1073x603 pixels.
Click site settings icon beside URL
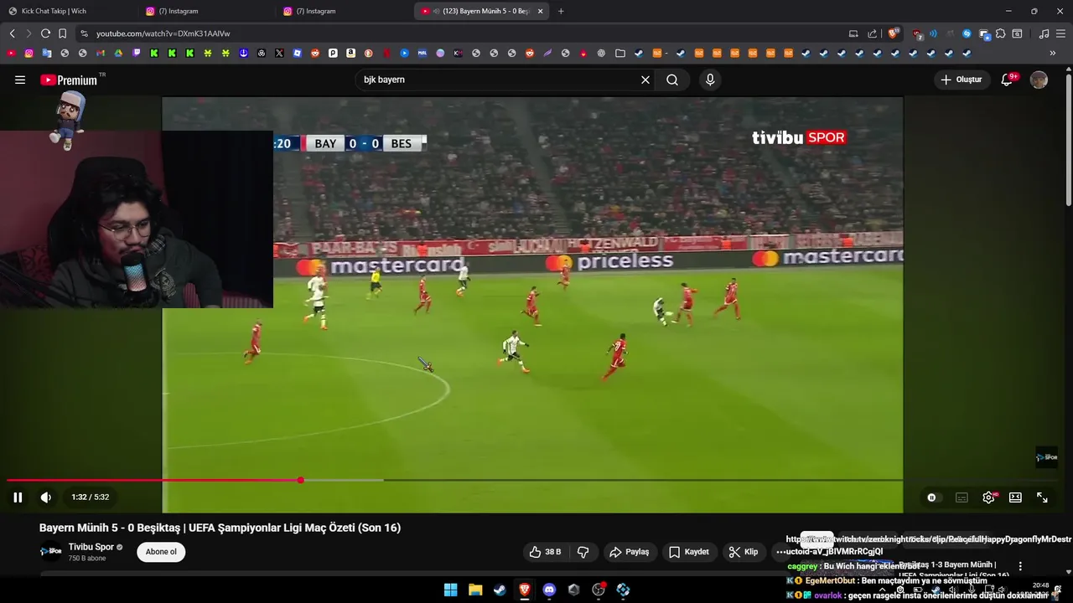(83, 33)
